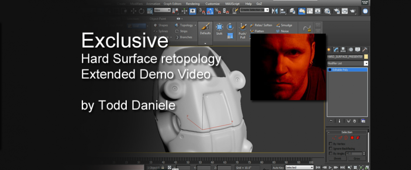This screenshot has height=170, width=411.
Task: Select Element sub-object level
Action: coord(358,138)
